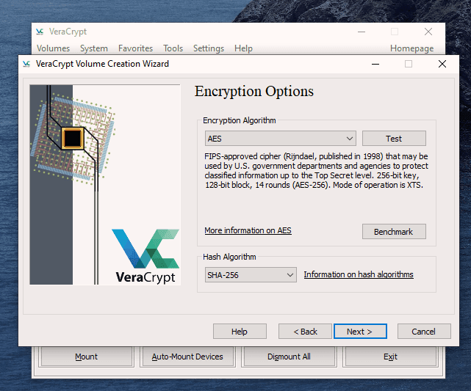Image resolution: width=471 pixels, height=391 pixels.
Task: Minimize the Volume Creation Wizard window
Action: click(x=375, y=64)
